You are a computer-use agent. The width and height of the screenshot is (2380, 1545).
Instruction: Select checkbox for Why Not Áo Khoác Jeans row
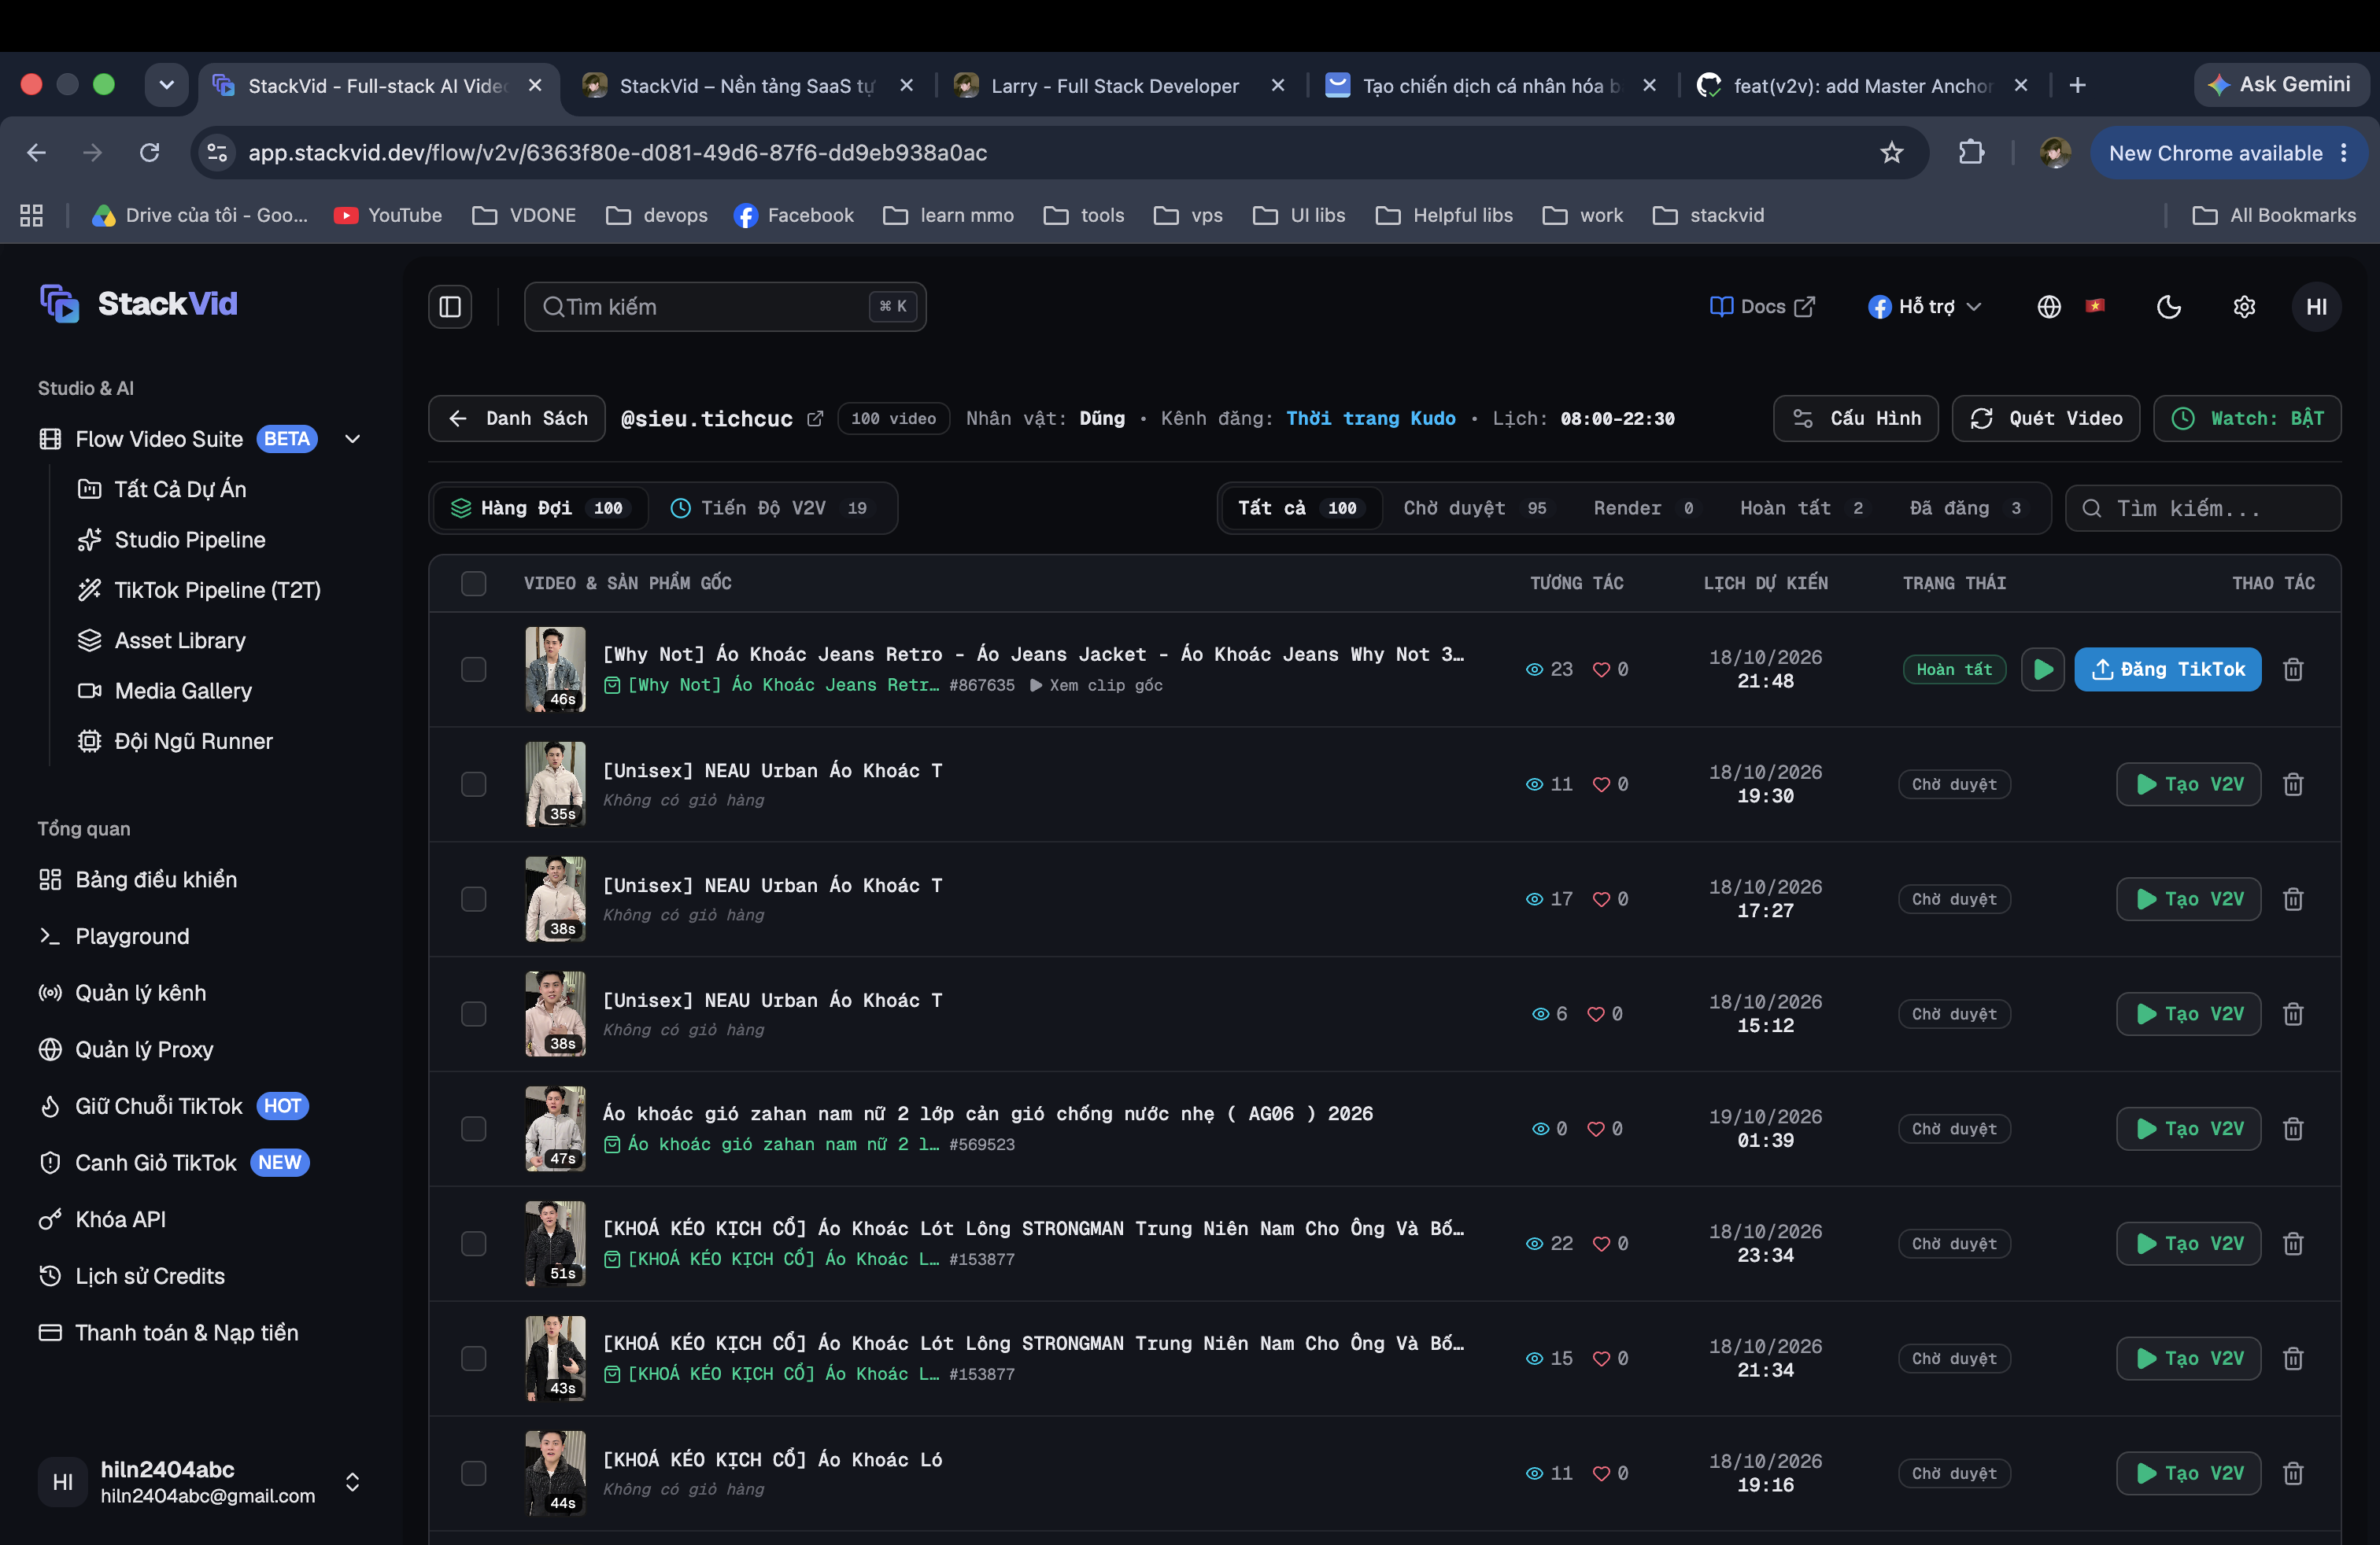pyautogui.click(x=474, y=669)
